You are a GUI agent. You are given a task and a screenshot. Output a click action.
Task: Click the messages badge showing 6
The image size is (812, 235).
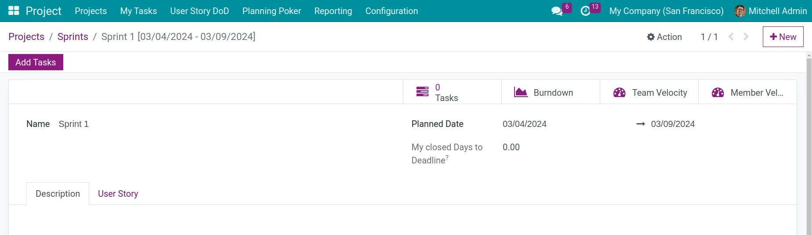tap(567, 7)
